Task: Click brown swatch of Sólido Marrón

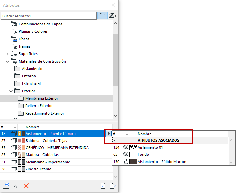Action: click(x=133, y=162)
